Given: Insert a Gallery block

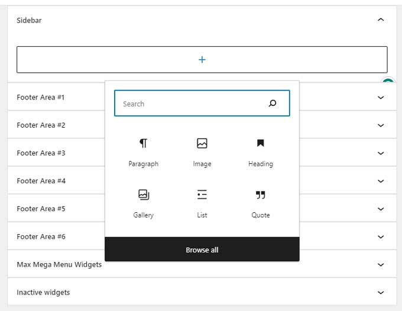Looking at the screenshot, I should (x=143, y=204).
